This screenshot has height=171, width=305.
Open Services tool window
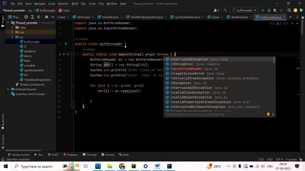point(108,154)
